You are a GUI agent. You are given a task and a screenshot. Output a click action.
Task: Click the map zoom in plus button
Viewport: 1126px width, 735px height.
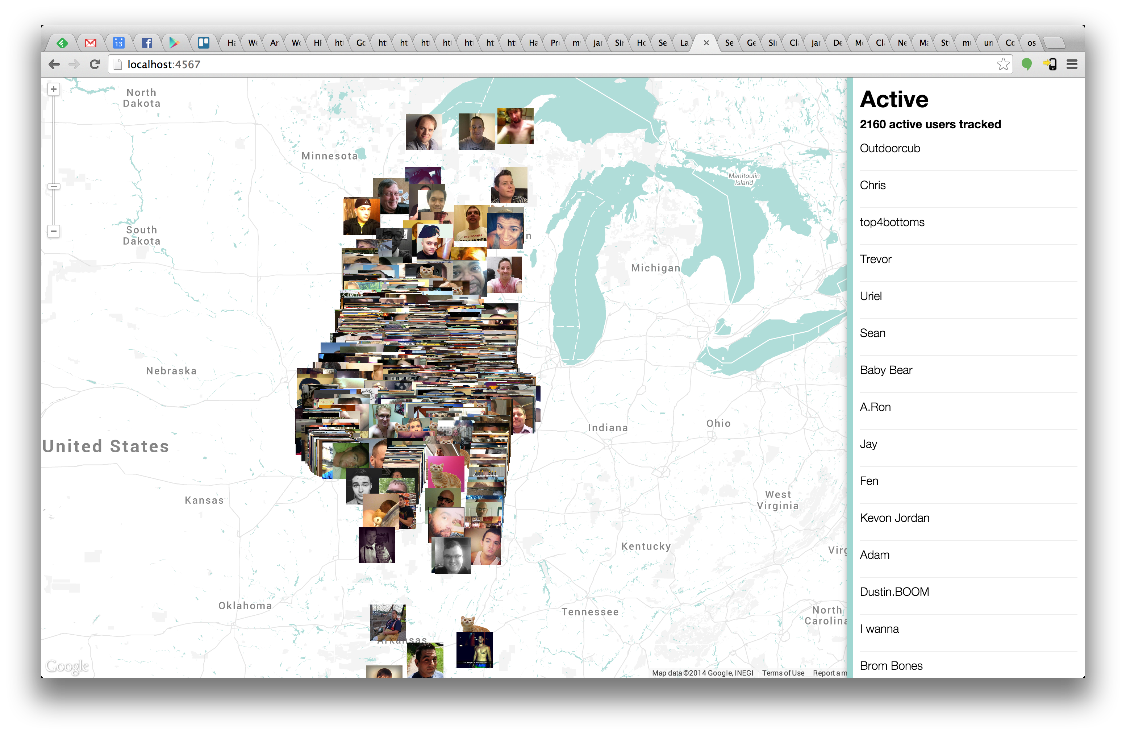click(54, 90)
